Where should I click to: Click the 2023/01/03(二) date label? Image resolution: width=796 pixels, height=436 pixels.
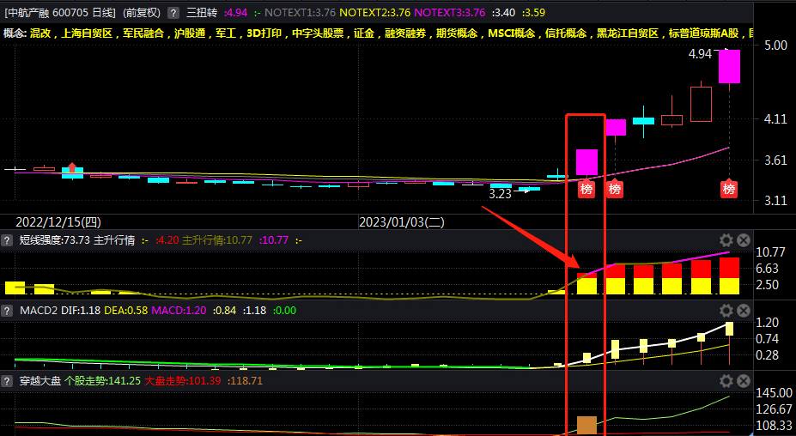[402, 222]
